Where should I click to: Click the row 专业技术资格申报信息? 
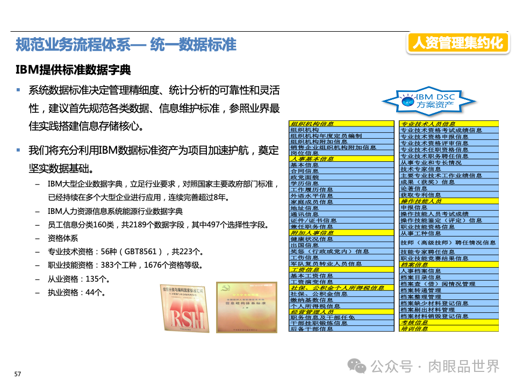449,137
